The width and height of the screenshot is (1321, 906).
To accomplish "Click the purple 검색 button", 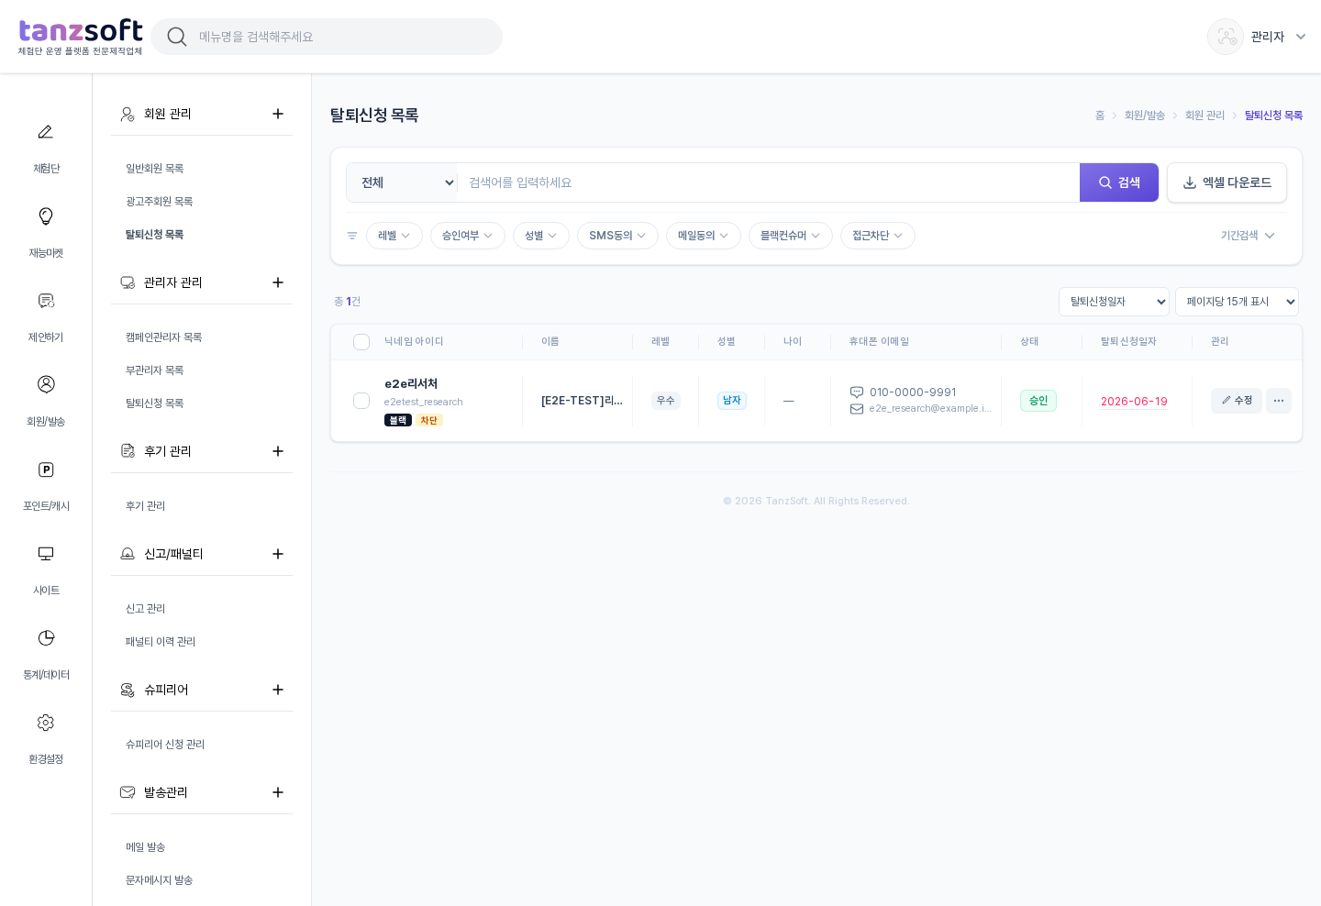I will tap(1119, 182).
